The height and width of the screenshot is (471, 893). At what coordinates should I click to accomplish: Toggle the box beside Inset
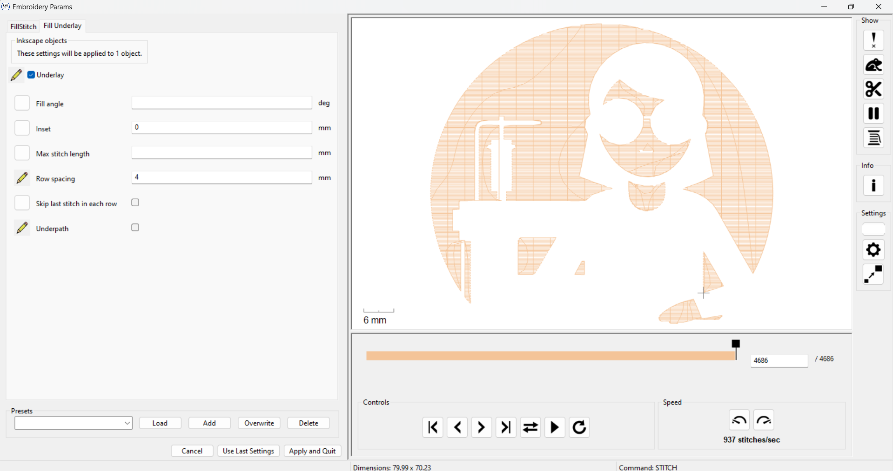22,128
